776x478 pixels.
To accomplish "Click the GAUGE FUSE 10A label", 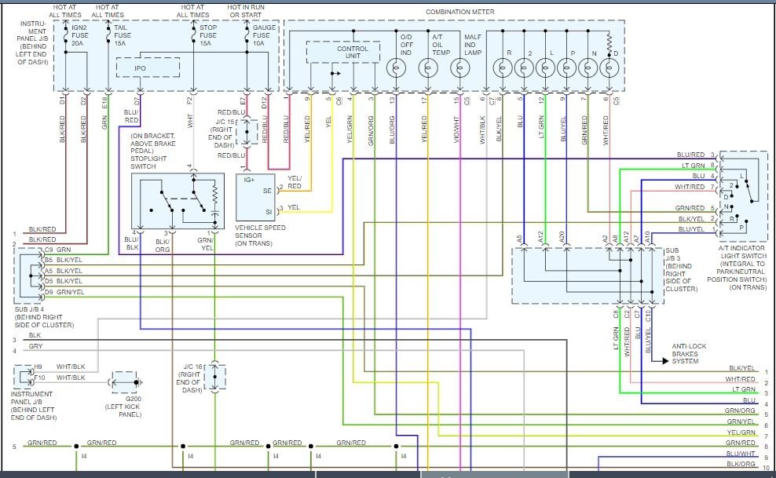I will click(x=264, y=35).
